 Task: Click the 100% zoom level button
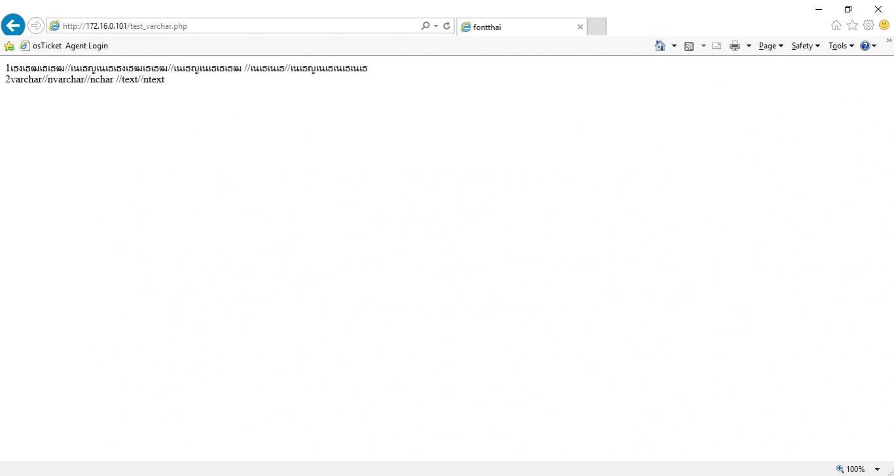pyautogui.click(x=851, y=469)
